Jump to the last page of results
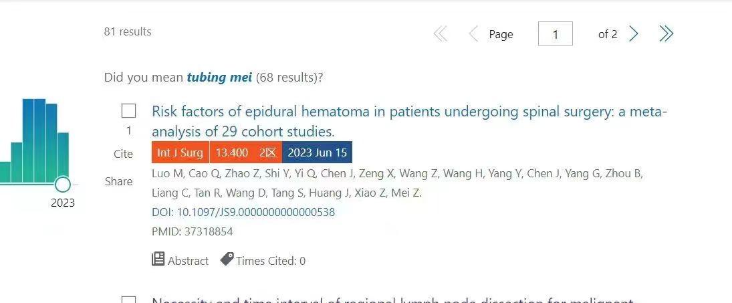Image resolution: width=732 pixels, height=303 pixels. point(666,34)
